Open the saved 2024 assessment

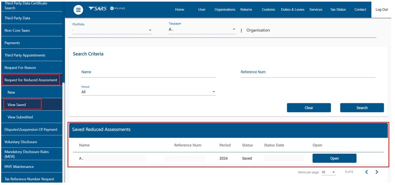[334, 158]
